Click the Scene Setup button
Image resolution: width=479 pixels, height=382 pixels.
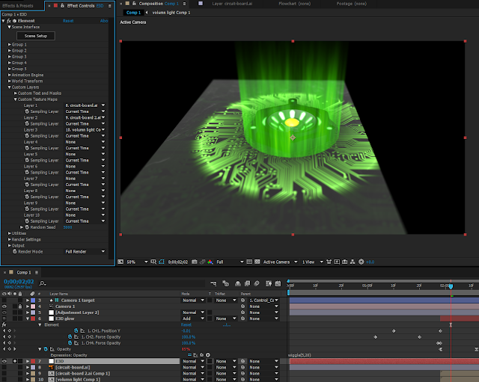coord(36,36)
